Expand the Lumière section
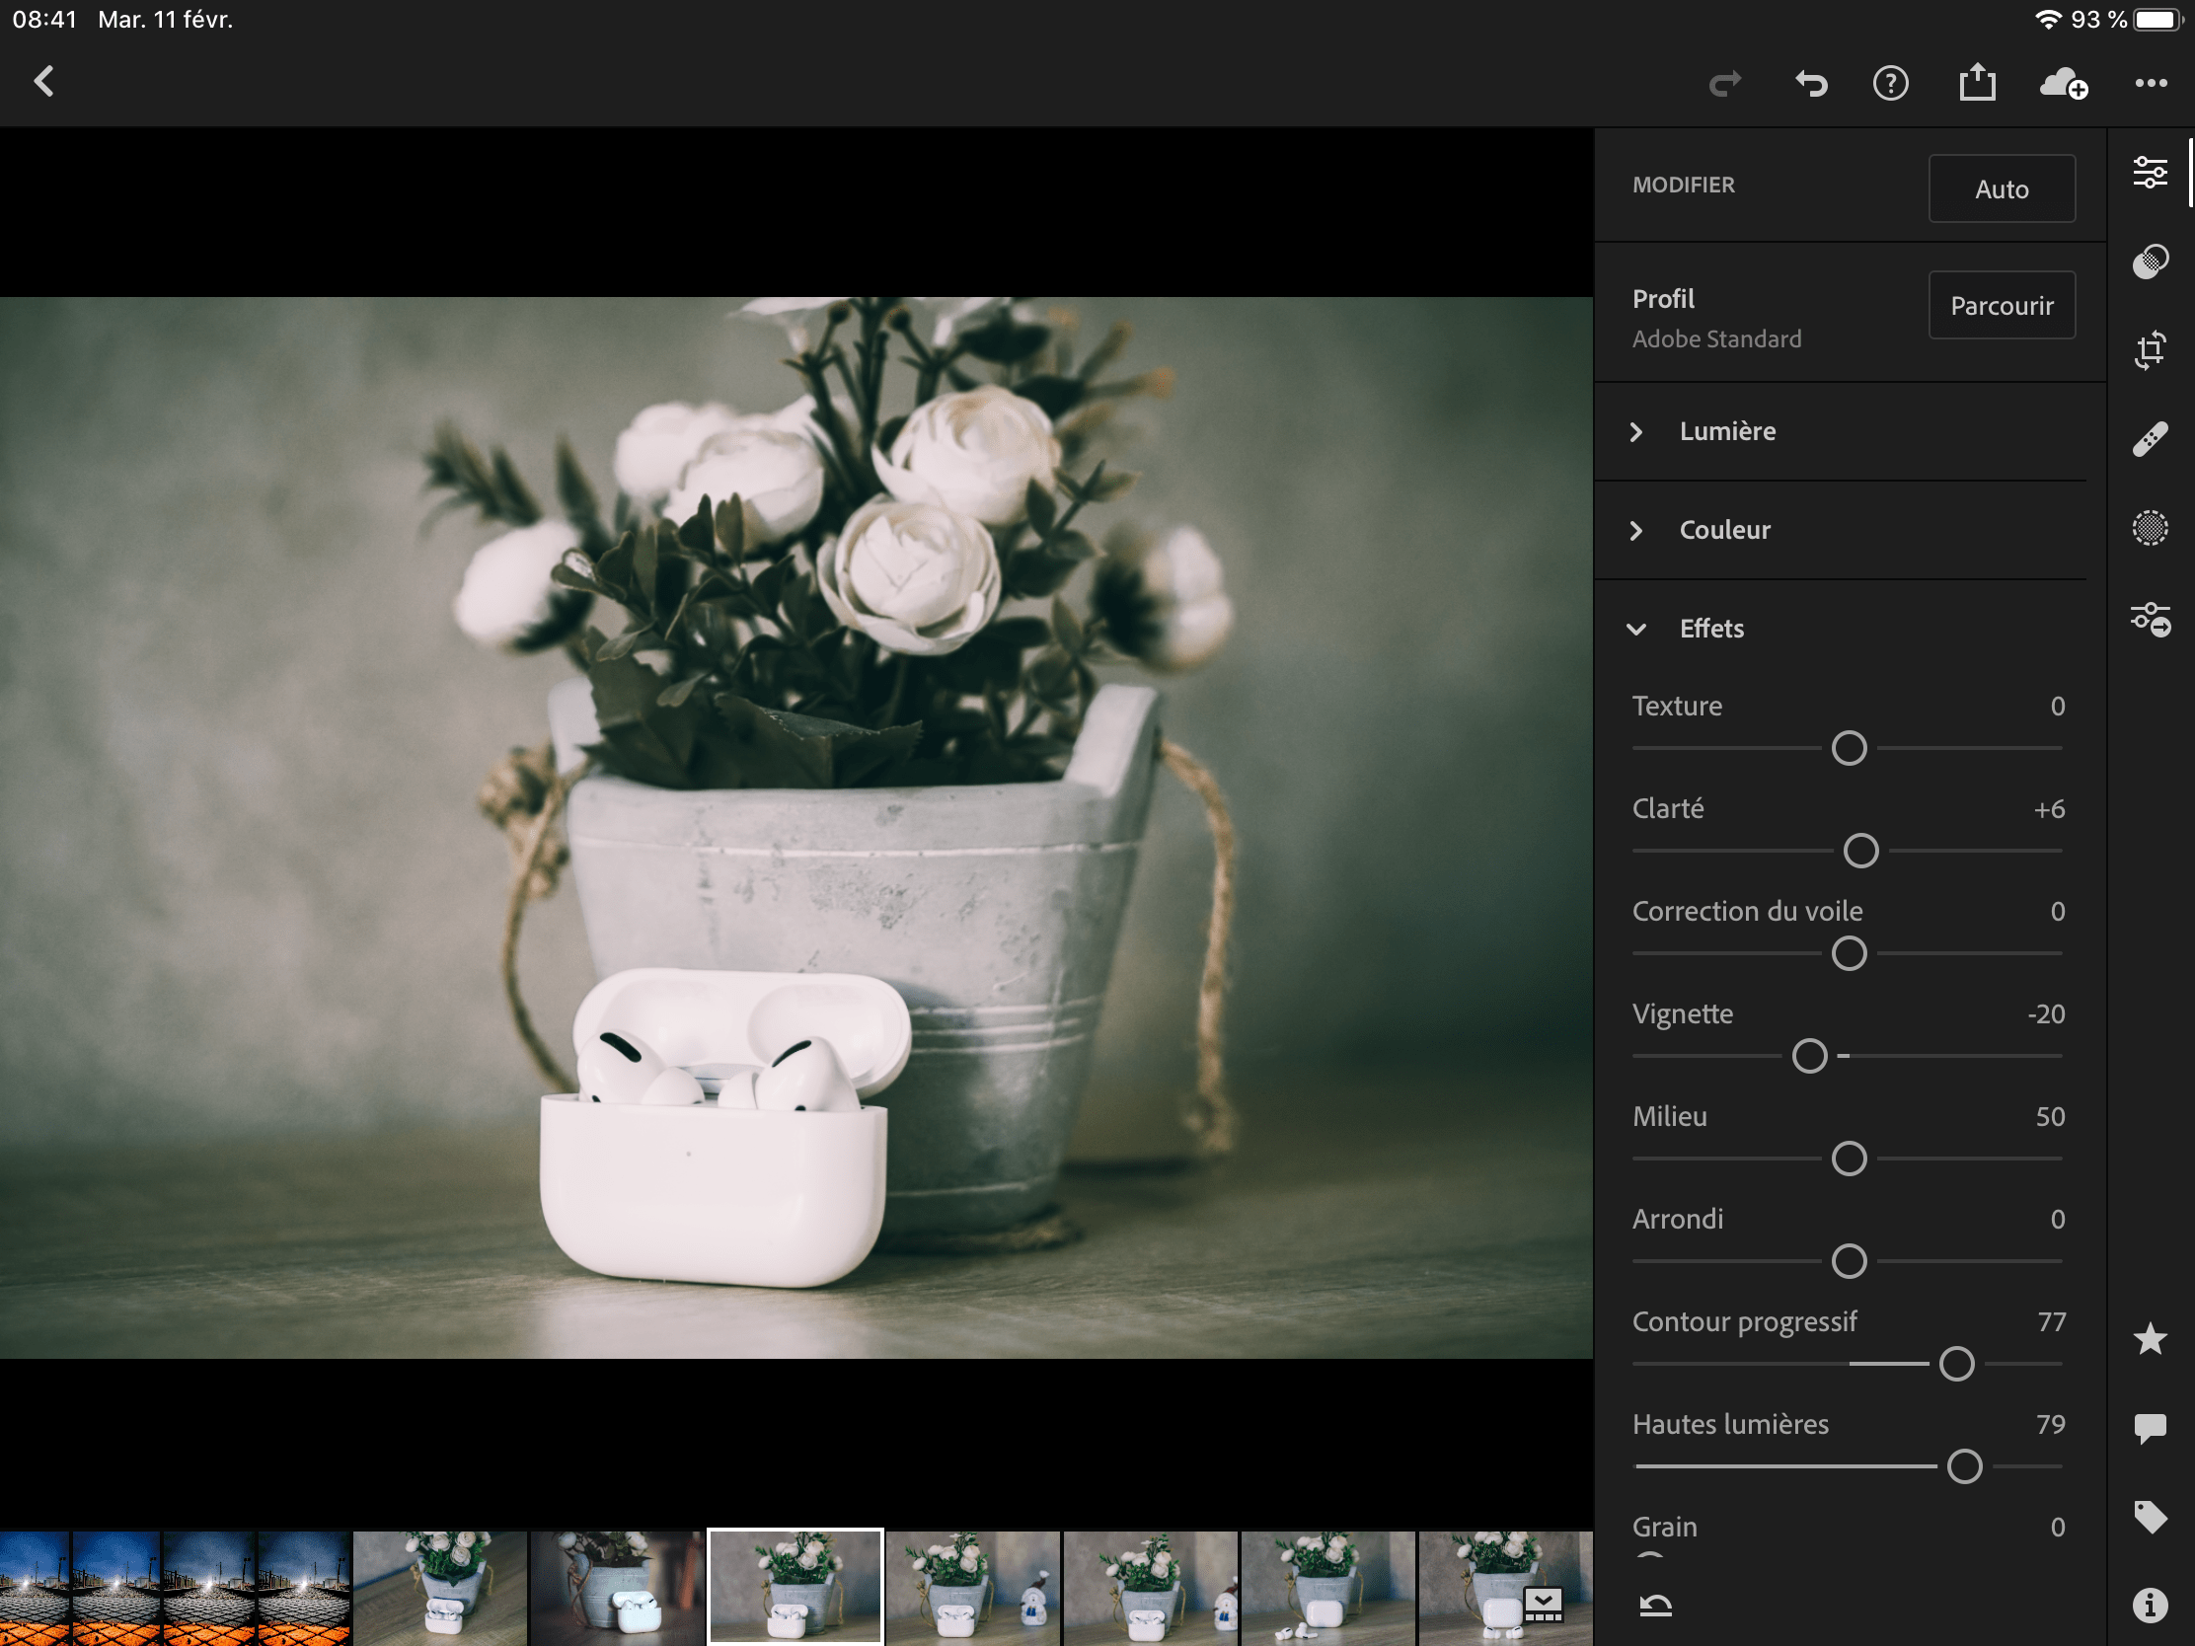The image size is (2195, 1646). [1726, 431]
